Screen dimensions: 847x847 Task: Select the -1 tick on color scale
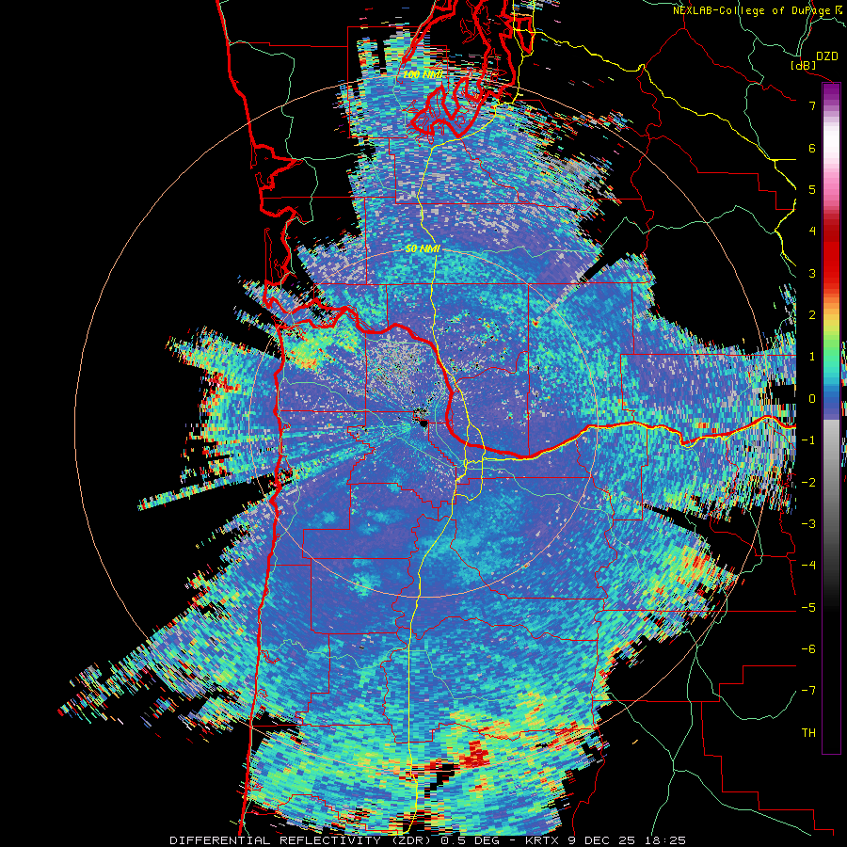coord(808,440)
